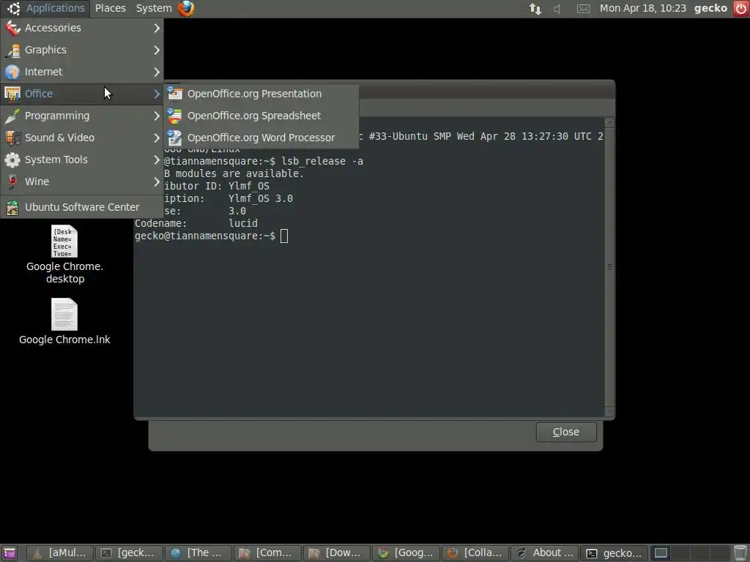Switch to gecko... terminal taskbar window
750x562 pixels.
coord(614,553)
